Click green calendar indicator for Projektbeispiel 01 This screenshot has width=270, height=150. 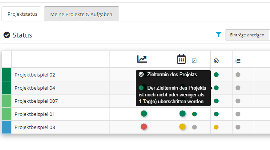point(182,114)
